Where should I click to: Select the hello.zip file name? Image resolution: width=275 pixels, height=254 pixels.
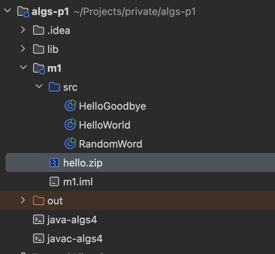point(83,163)
